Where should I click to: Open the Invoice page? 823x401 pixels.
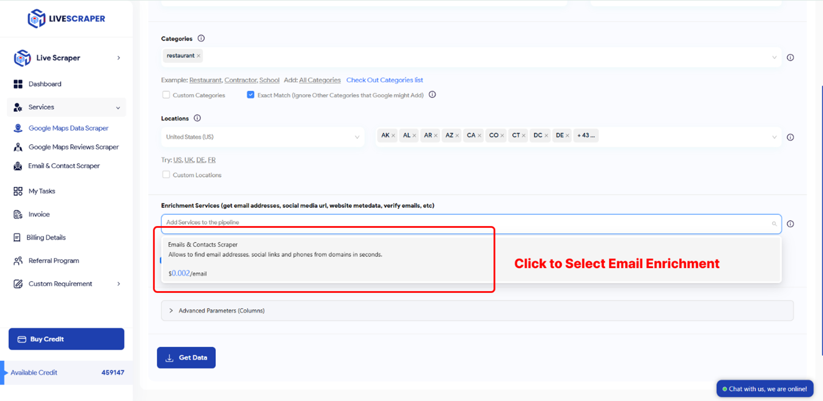click(39, 214)
